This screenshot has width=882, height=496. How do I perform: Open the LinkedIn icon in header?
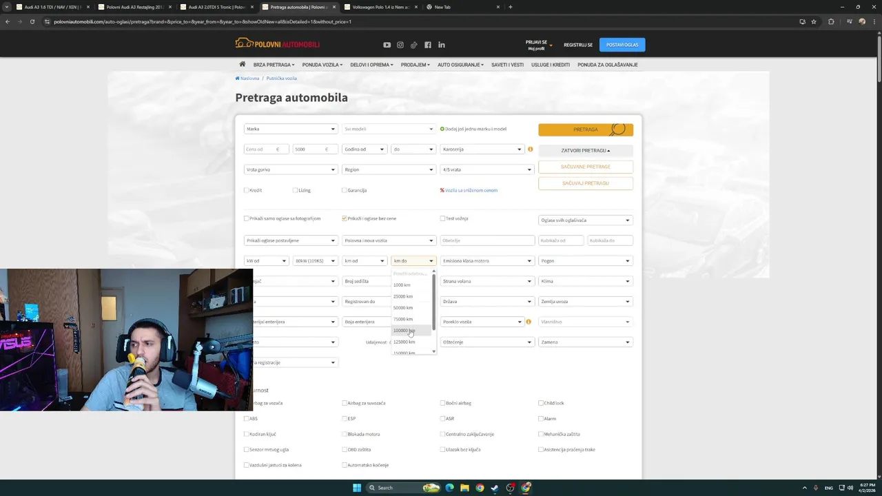tap(442, 45)
